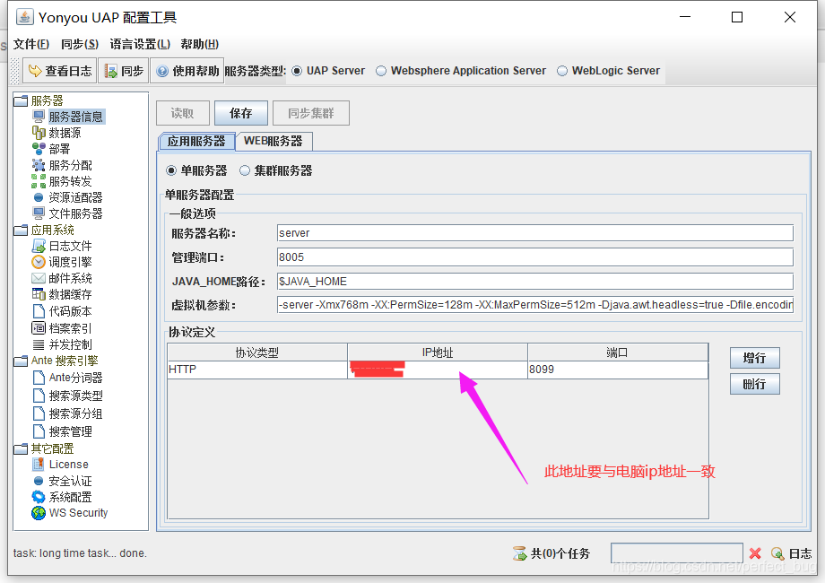Select the 数据源 icon in tree
The image size is (825, 583).
(x=39, y=133)
